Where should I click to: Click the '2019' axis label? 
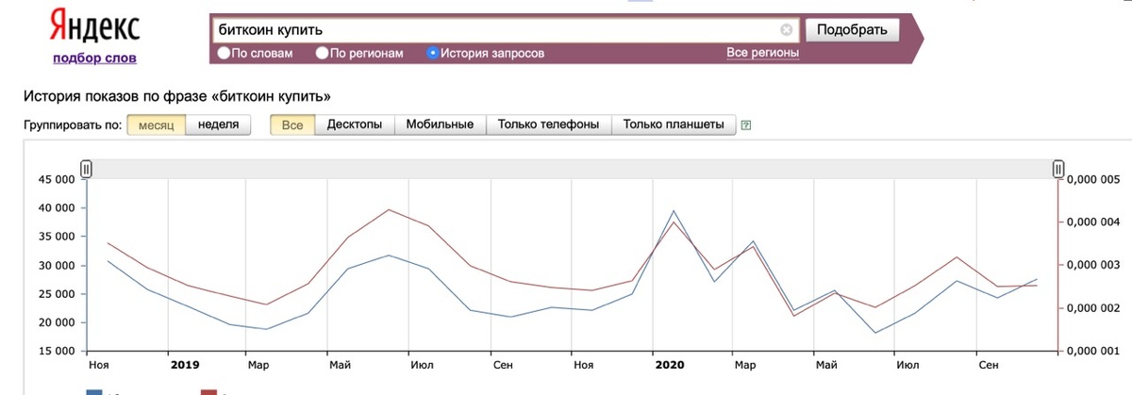(x=185, y=364)
